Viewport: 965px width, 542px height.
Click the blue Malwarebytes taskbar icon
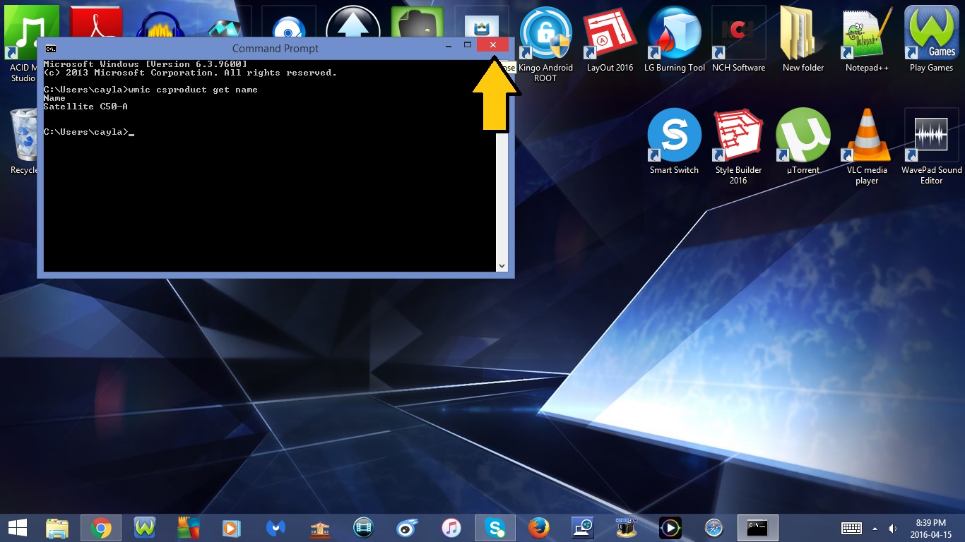click(276, 528)
